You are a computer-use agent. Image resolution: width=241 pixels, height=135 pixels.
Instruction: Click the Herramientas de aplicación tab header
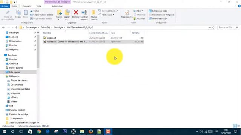(57, 2)
